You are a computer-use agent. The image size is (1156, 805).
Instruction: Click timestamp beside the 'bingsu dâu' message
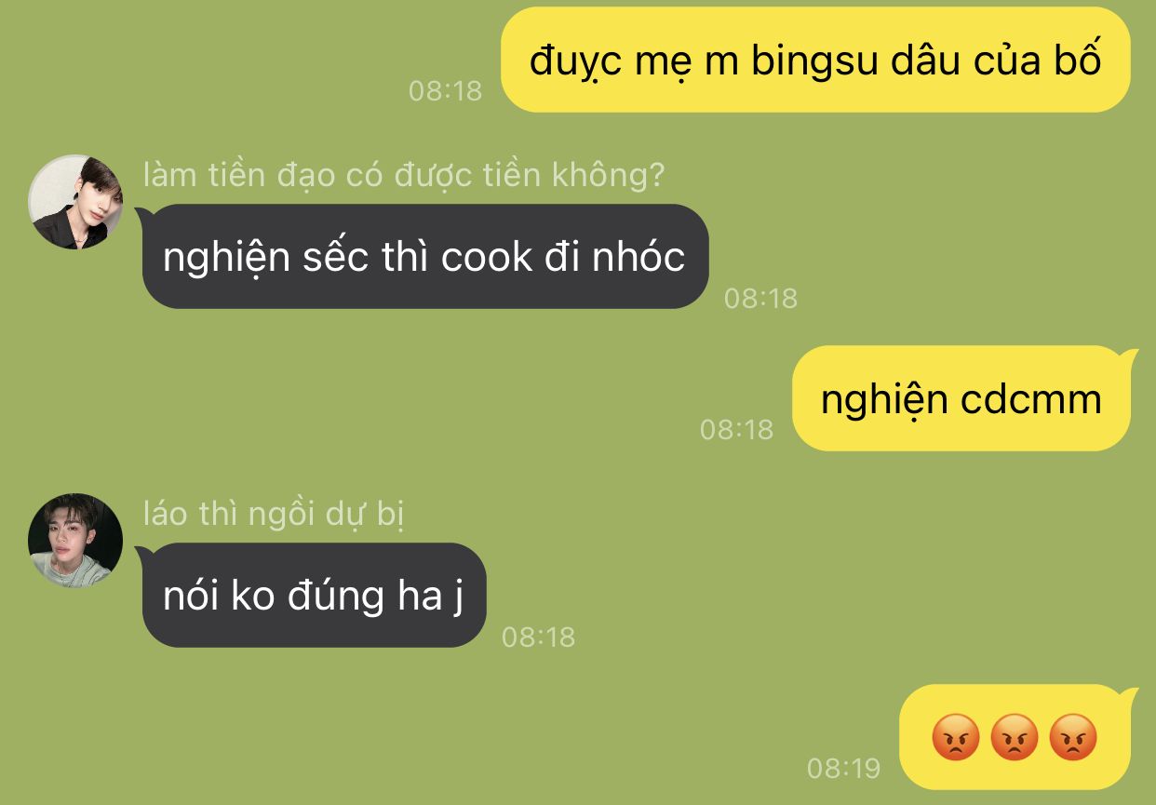pyautogui.click(x=446, y=90)
